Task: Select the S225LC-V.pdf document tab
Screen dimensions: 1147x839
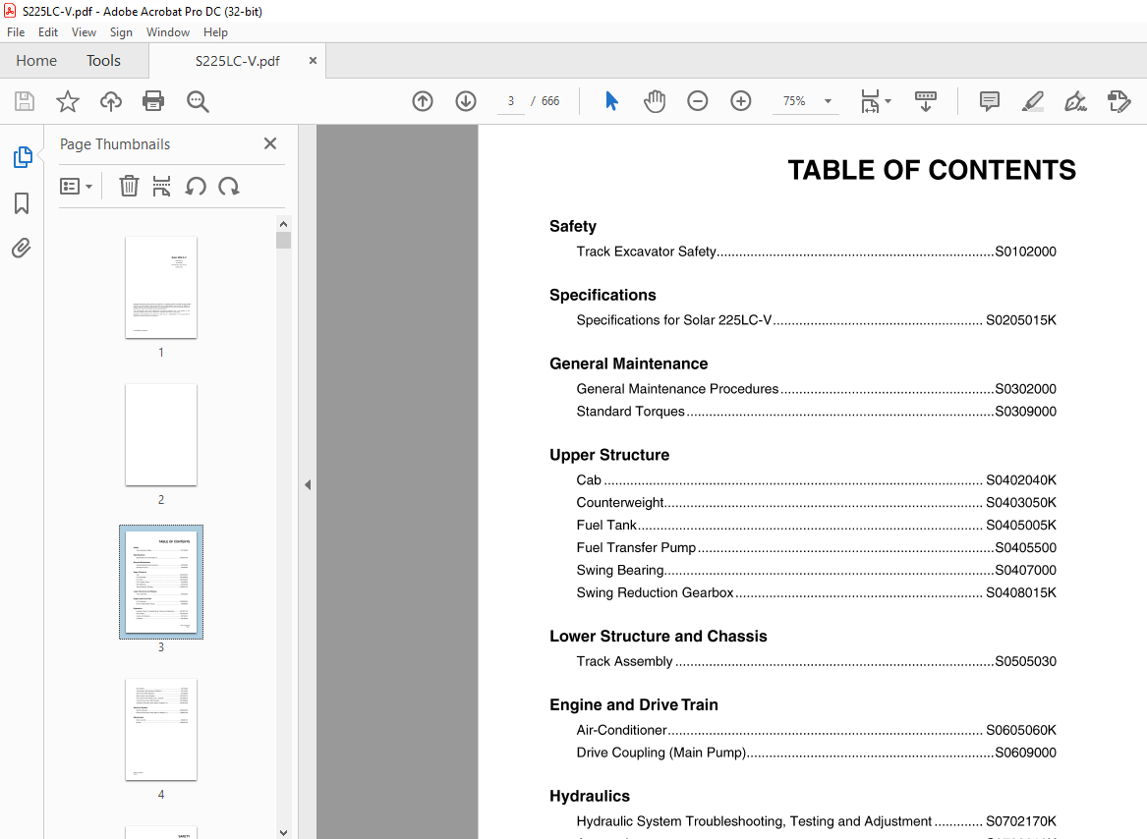Action: pos(237,61)
